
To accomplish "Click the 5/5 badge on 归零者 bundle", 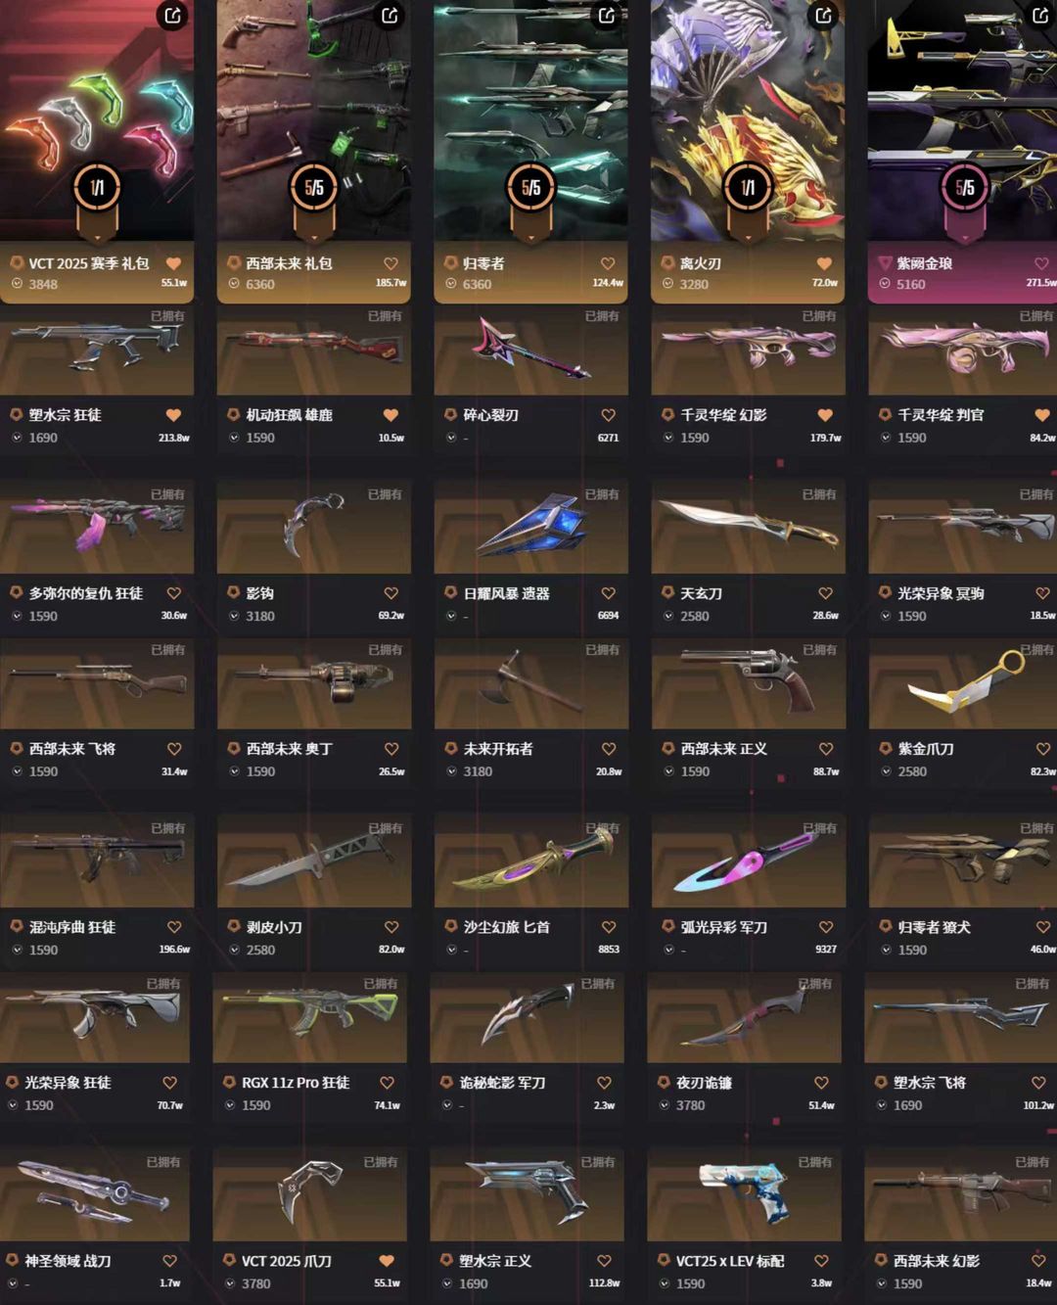I will (x=530, y=187).
